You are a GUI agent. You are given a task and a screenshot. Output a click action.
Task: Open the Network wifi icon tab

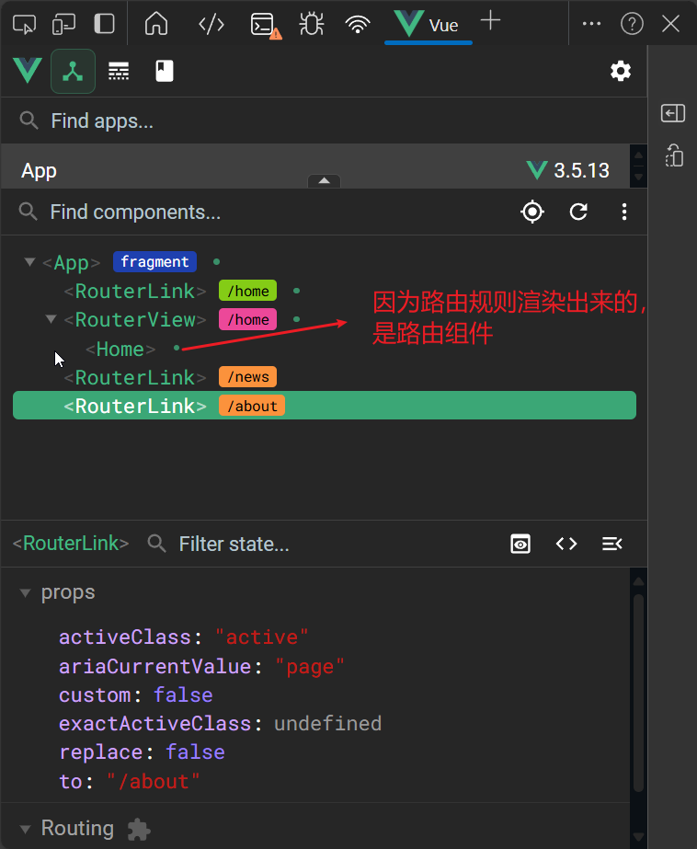tap(358, 25)
